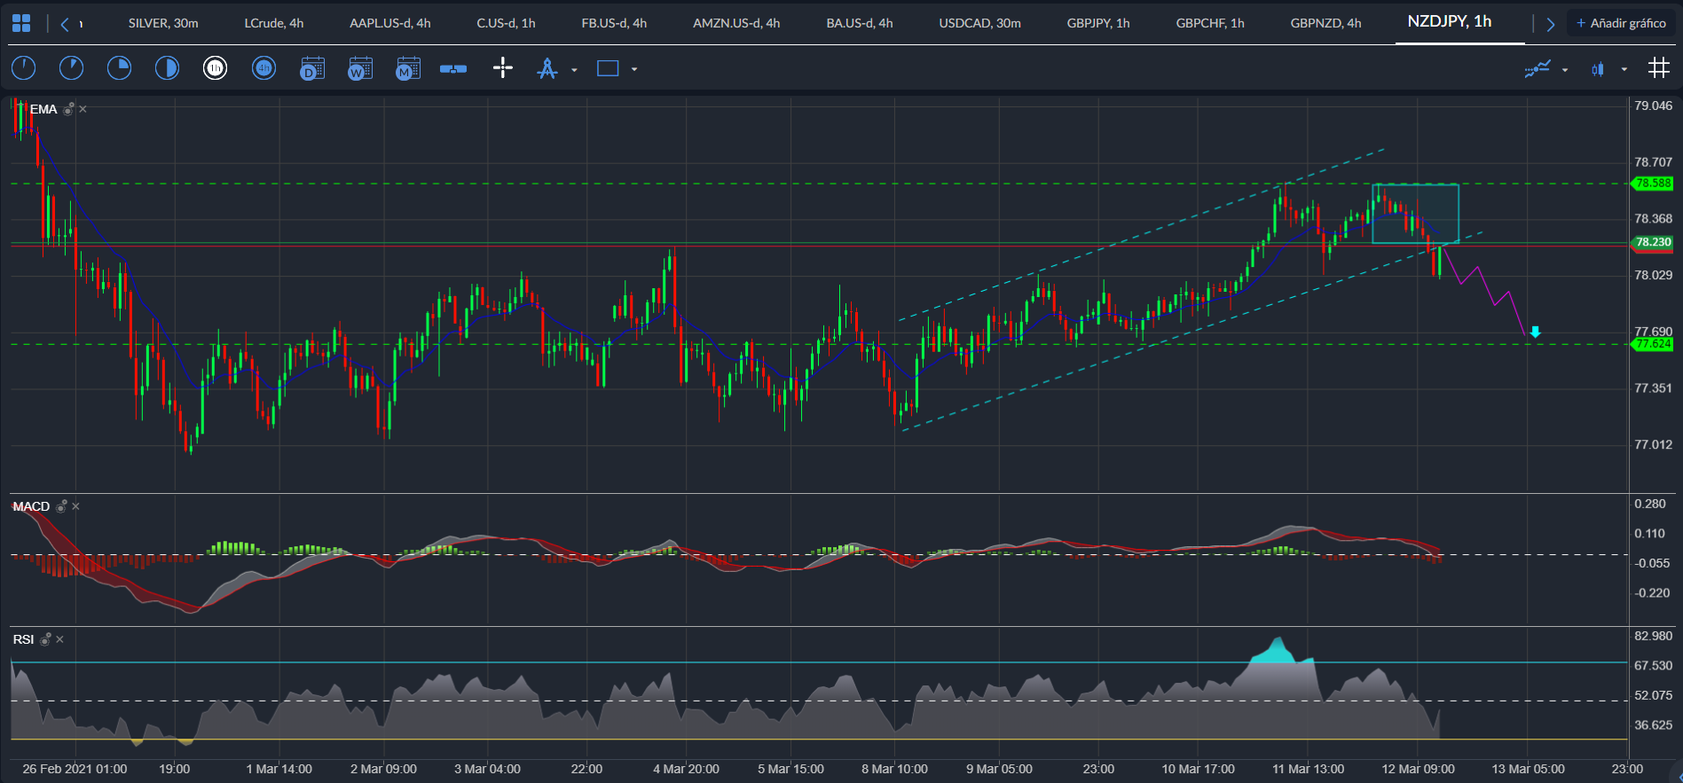Click the 77.012 price axis label

(1653, 444)
